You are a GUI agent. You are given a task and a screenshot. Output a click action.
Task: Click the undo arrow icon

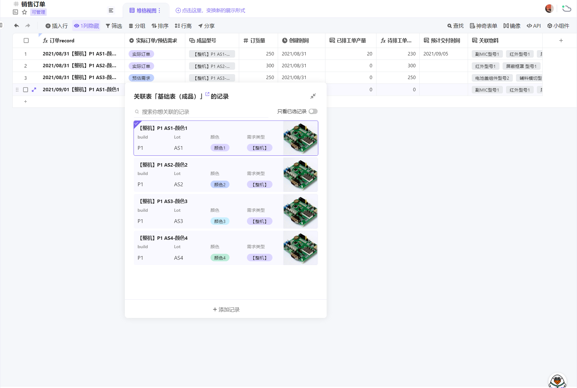(x=17, y=26)
